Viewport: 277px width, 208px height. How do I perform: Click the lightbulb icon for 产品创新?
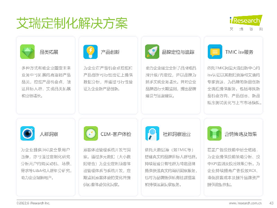pos(90,52)
